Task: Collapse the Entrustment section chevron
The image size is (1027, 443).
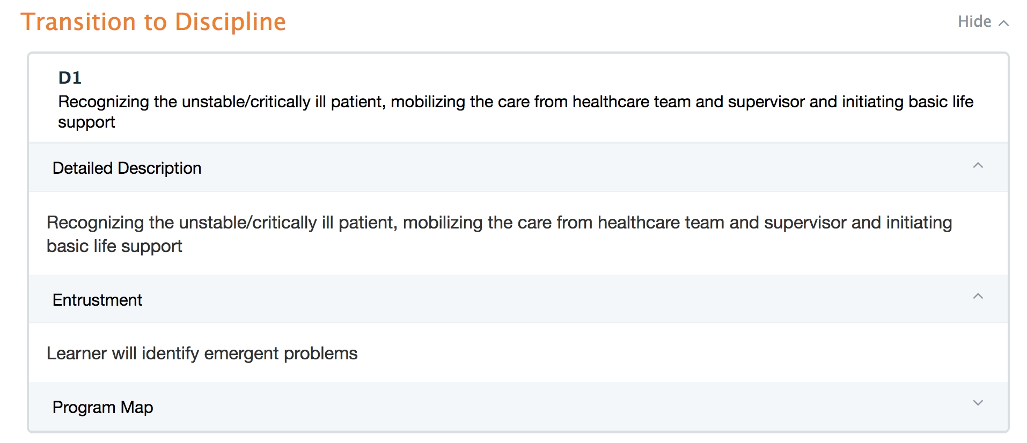Action: tap(978, 297)
